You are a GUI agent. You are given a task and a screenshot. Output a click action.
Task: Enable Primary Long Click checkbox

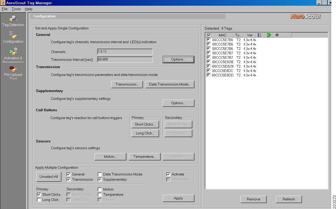tap(39, 200)
